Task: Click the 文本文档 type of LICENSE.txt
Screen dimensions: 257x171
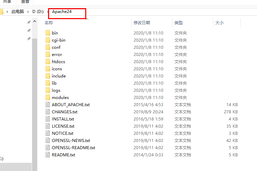Action: pyautogui.click(x=183, y=126)
